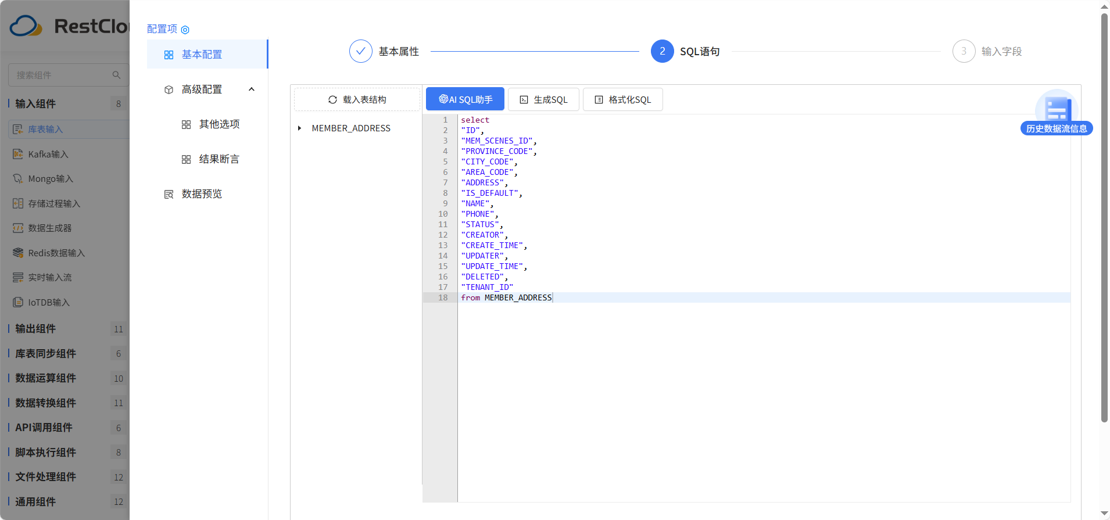Screen dimensions: 1110x520
Task: Click the 数据生成器 component icon
Action: coord(18,228)
